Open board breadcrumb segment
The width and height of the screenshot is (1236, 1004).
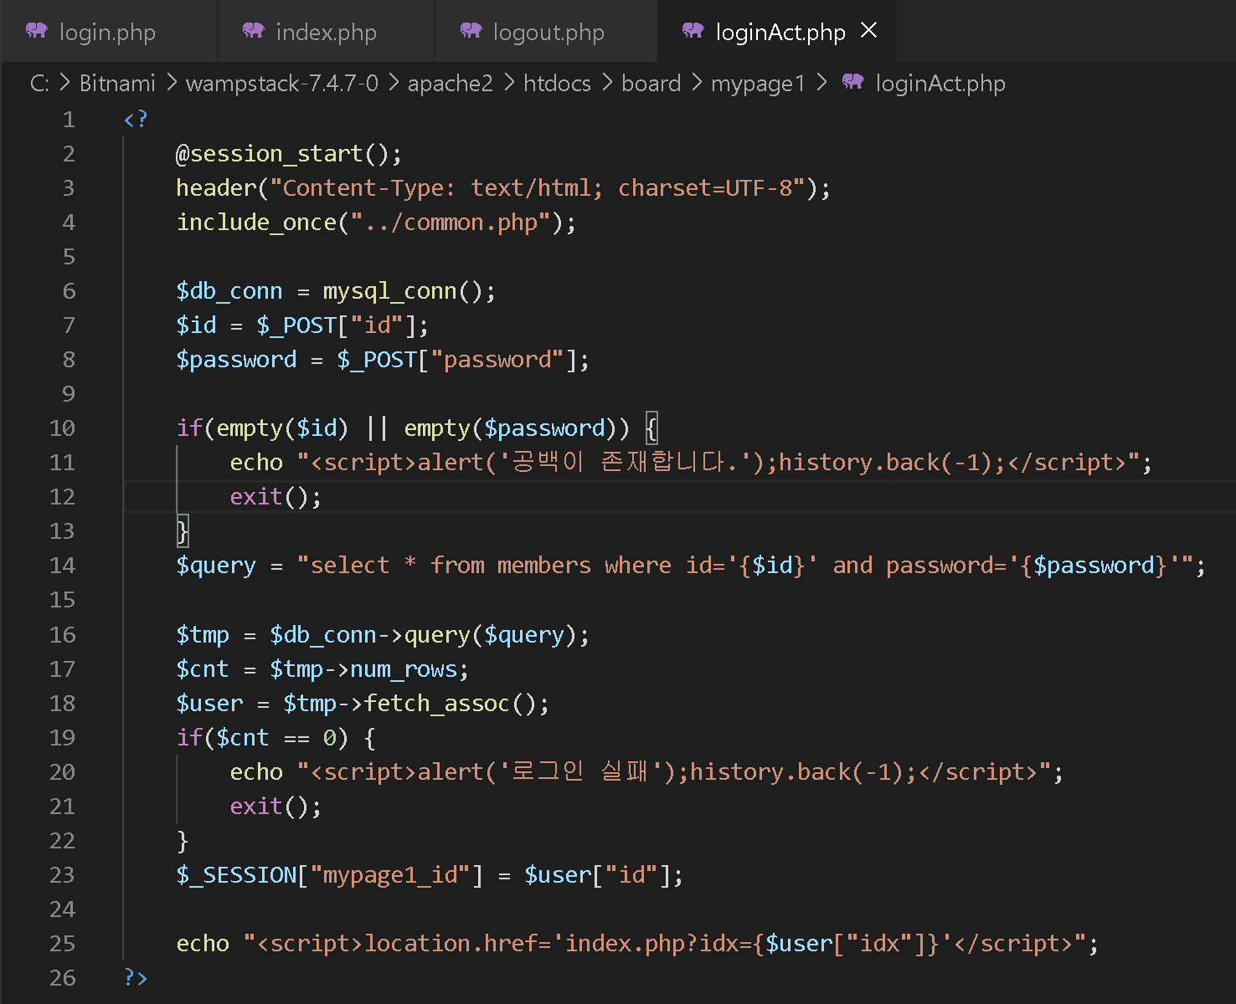coord(651,84)
